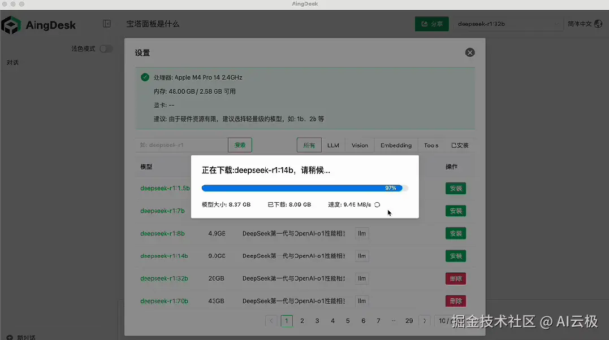The height and width of the screenshot is (340, 609).
Task: Close the settings dialog
Action: tap(470, 53)
